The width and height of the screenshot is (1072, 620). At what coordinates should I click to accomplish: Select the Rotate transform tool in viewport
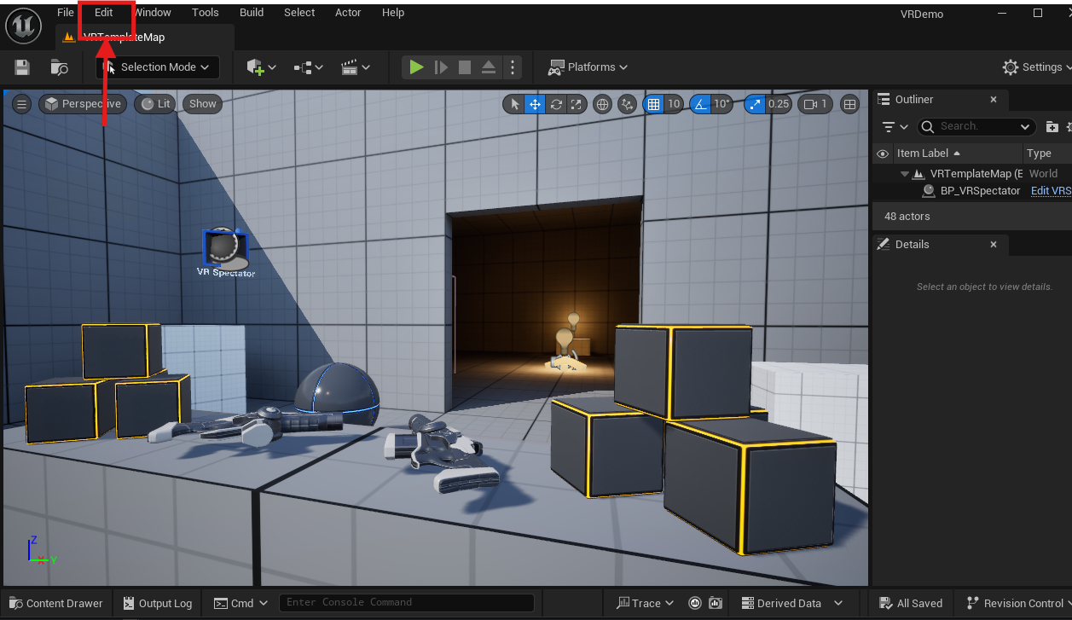(x=556, y=104)
